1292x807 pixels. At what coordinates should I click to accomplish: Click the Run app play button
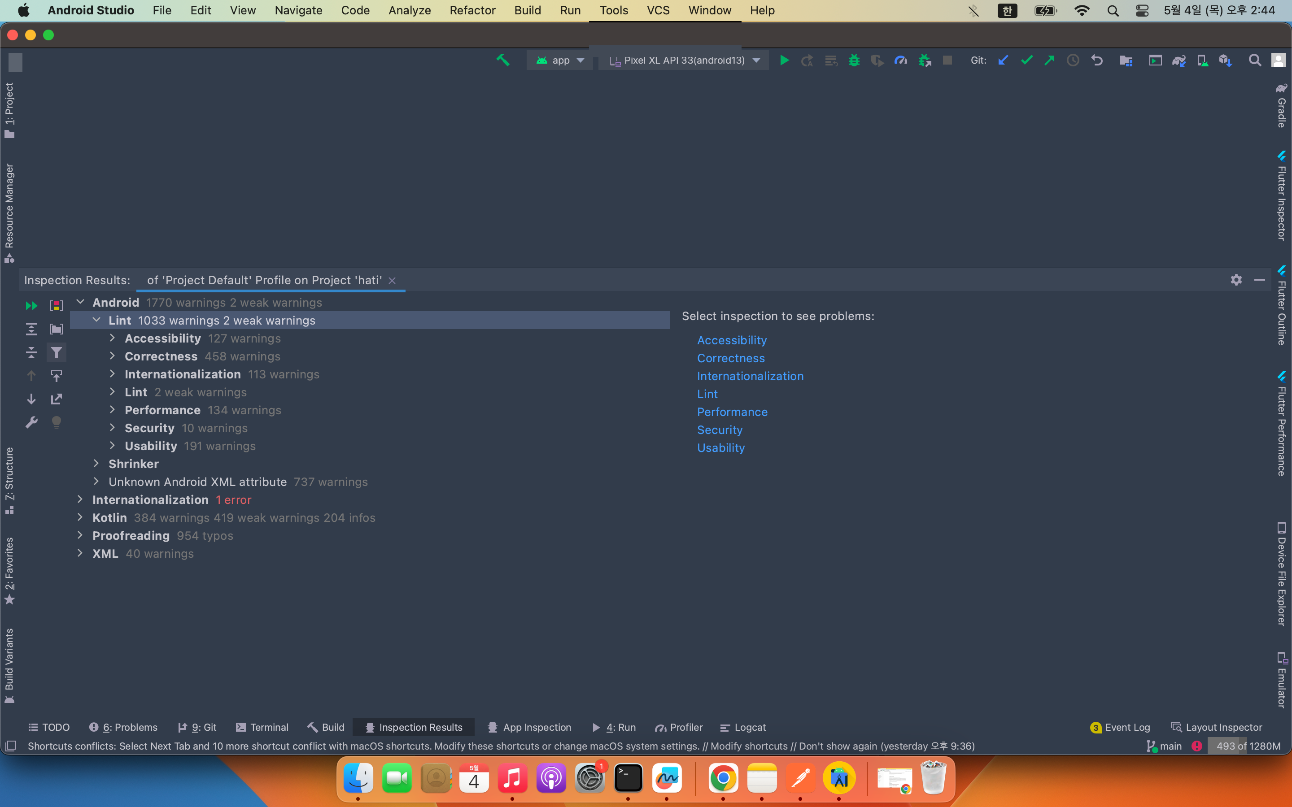[x=784, y=61]
